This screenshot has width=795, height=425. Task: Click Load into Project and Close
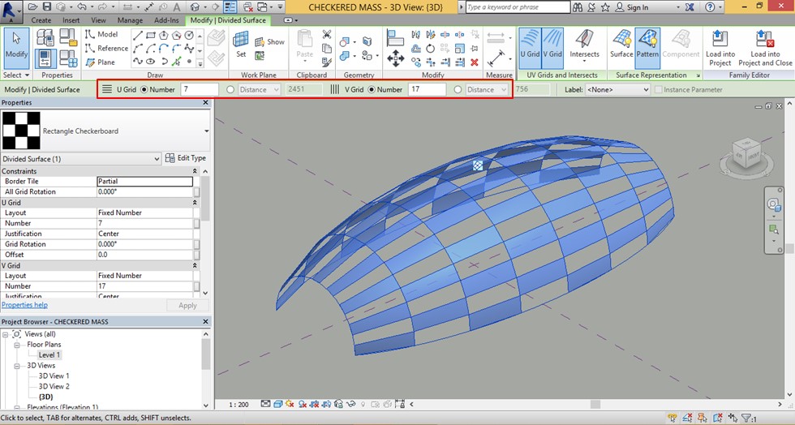[x=765, y=48]
